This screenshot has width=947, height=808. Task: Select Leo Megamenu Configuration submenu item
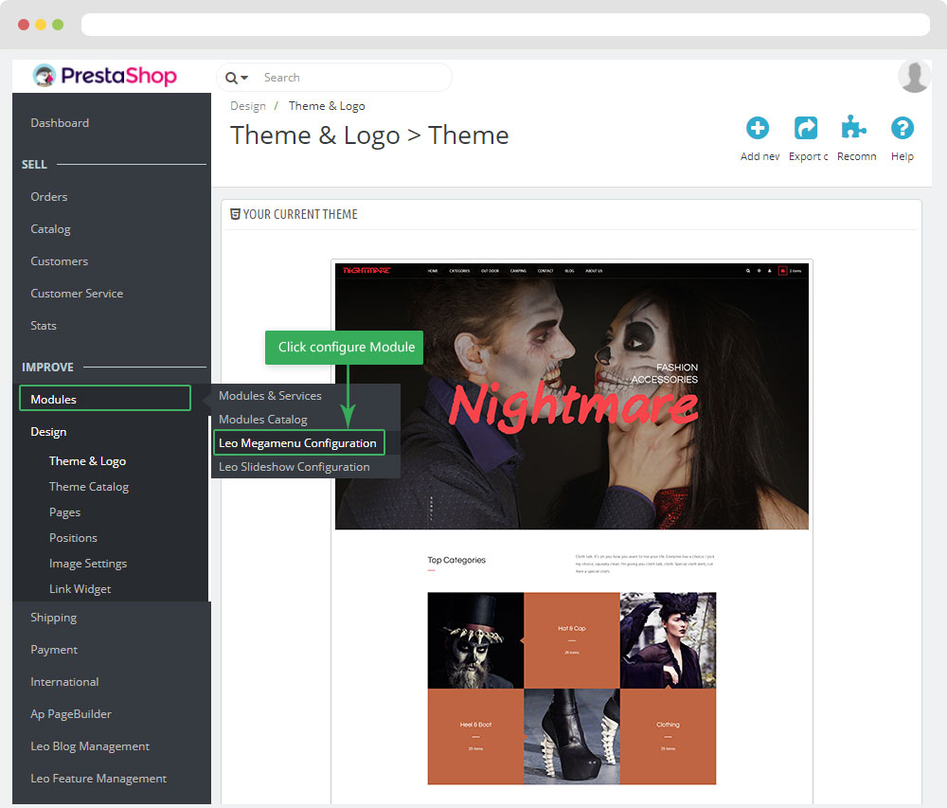(x=297, y=443)
